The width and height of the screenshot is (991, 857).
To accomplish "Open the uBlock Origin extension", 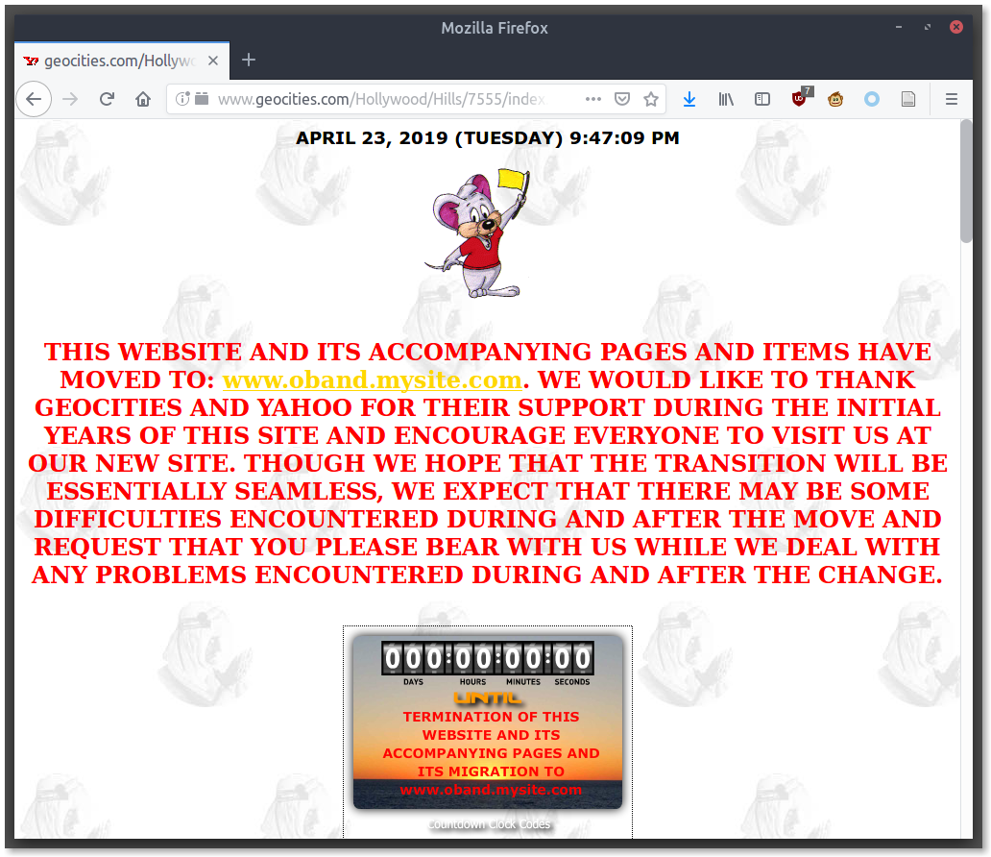I will pos(800,98).
